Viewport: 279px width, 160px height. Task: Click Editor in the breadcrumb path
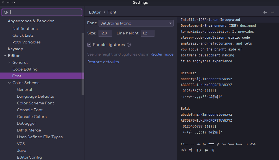(x=95, y=12)
